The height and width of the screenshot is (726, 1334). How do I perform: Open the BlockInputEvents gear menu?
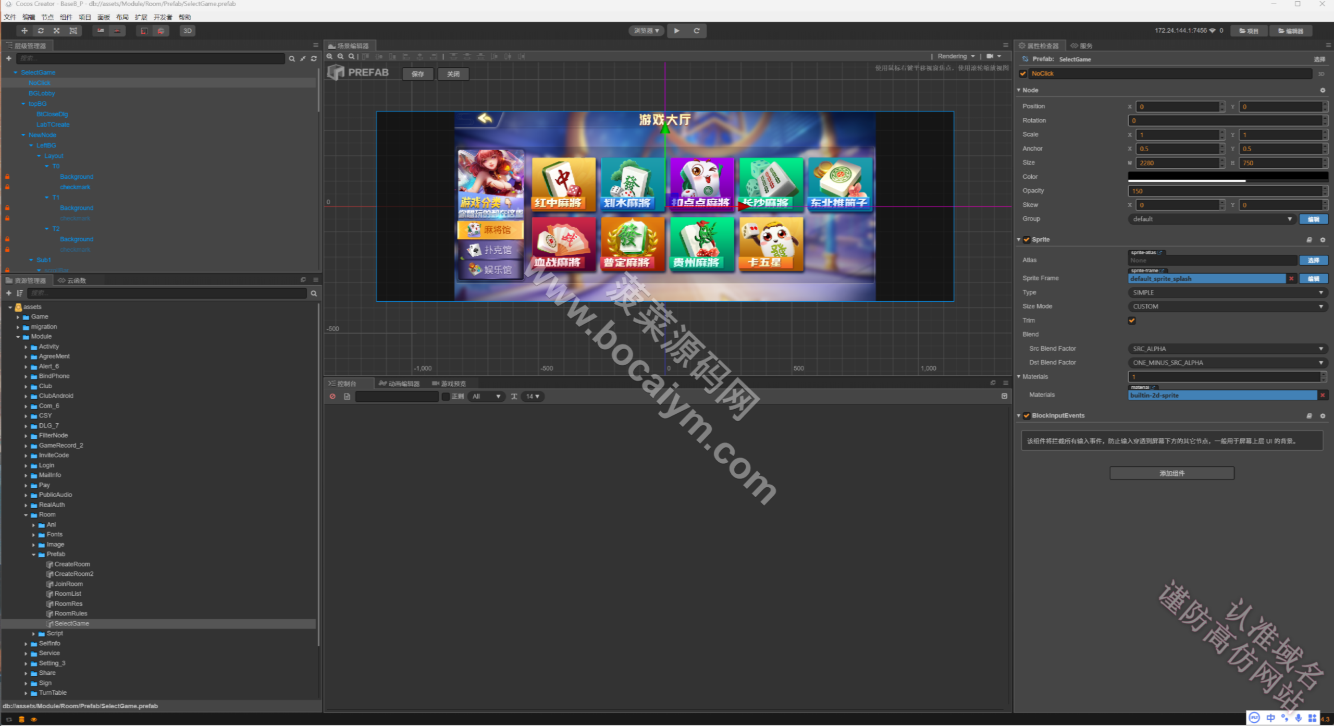coord(1323,416)
